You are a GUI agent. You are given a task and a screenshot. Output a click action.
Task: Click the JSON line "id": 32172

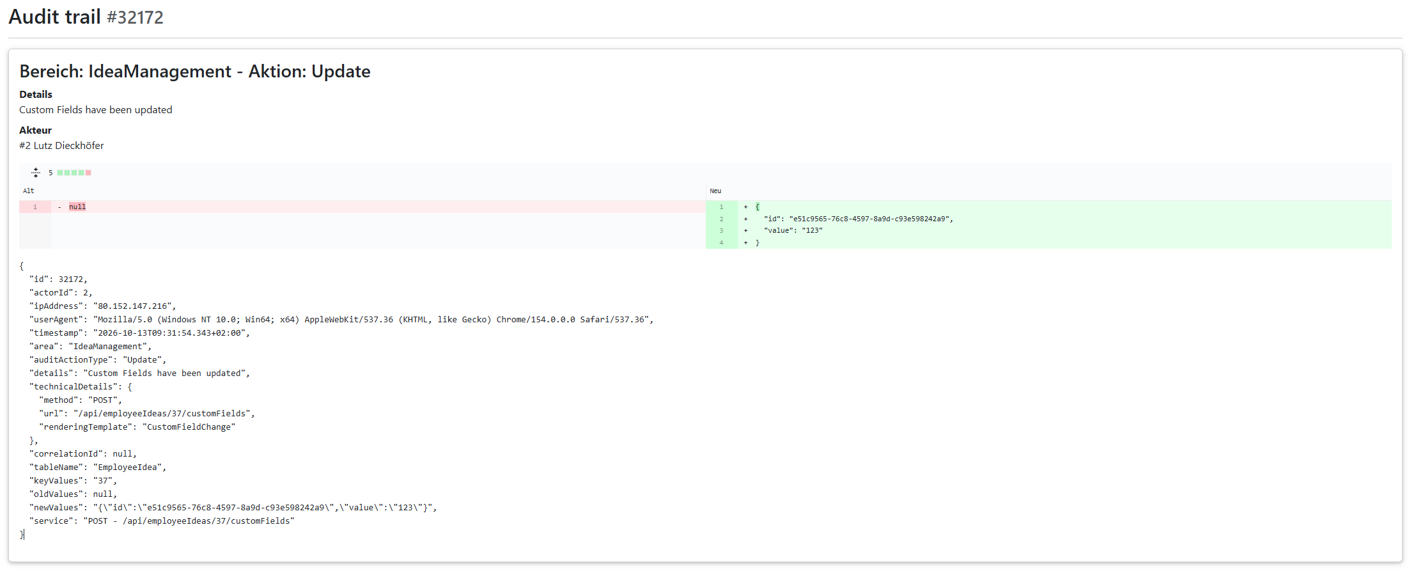58,279
